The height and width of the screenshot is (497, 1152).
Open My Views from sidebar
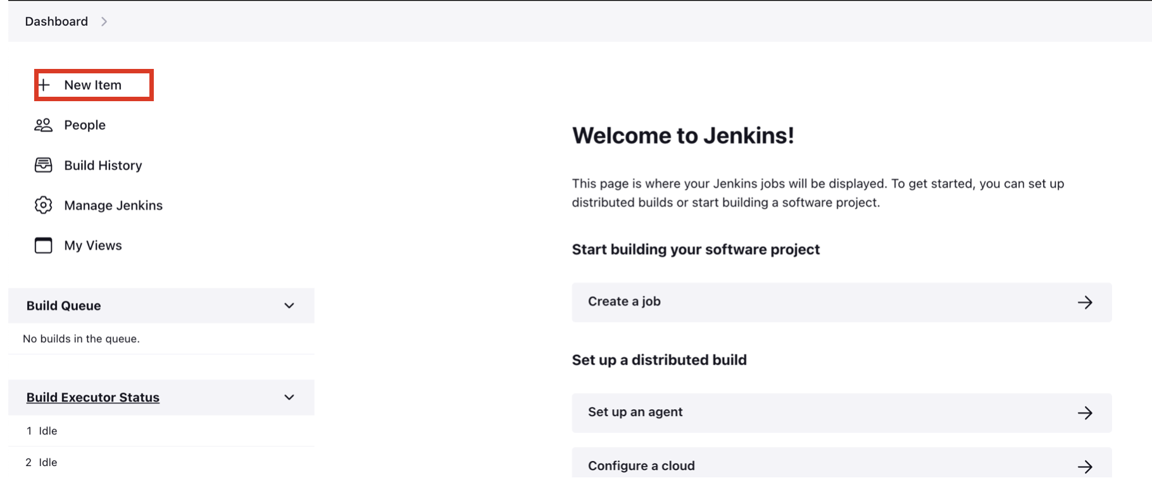(x=93, y=245)
